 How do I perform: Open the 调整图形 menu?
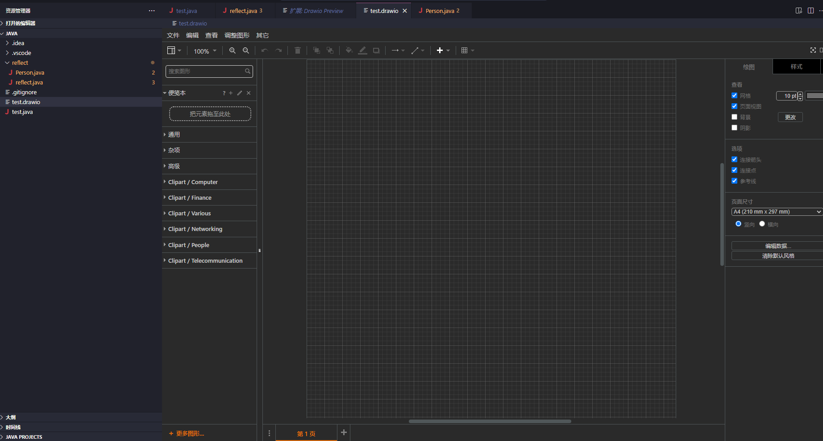point(237,35)
